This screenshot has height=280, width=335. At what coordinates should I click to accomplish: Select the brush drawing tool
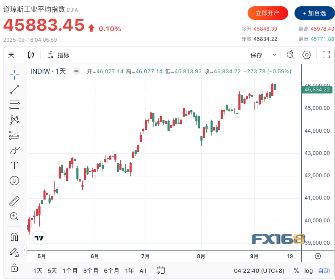14,151
